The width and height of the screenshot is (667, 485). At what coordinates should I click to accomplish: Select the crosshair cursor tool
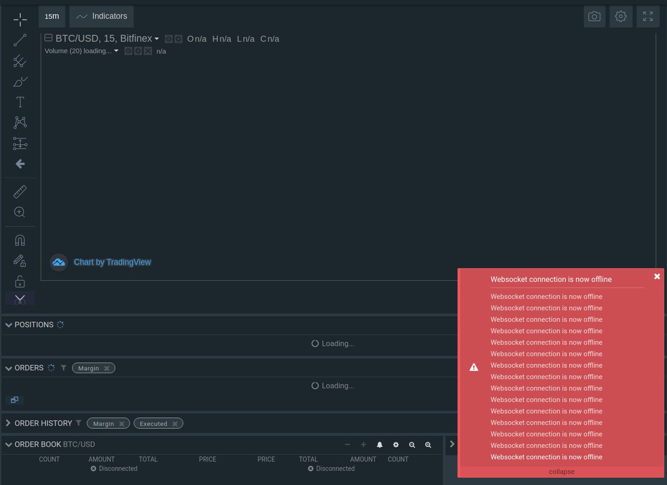(20, 19)
